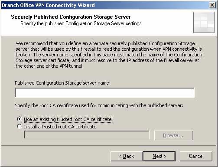This screenshot has width=218, height=167.
Task: Click the Browse... button
Action: [x=174, y=135]
